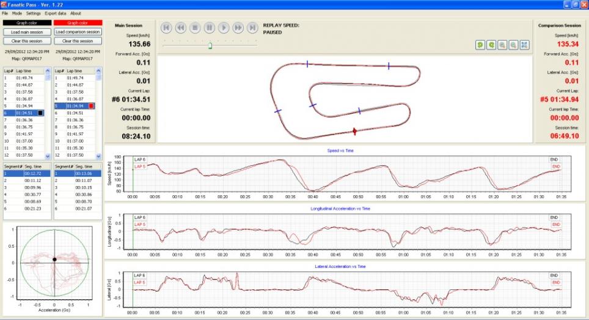This screenshot has height=320, width=589.
Task: Select lap 5 (01:34.94) in comparison lap list
Action: click(75, 106)
